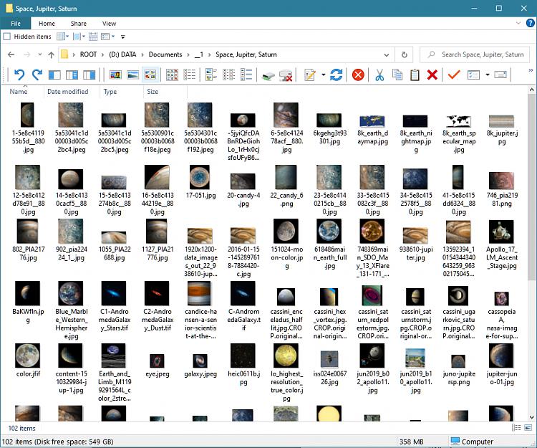This screenshot has width=537, height=448.
Task: Click the Redo toolbar icon
Action: tap(37, 75)
